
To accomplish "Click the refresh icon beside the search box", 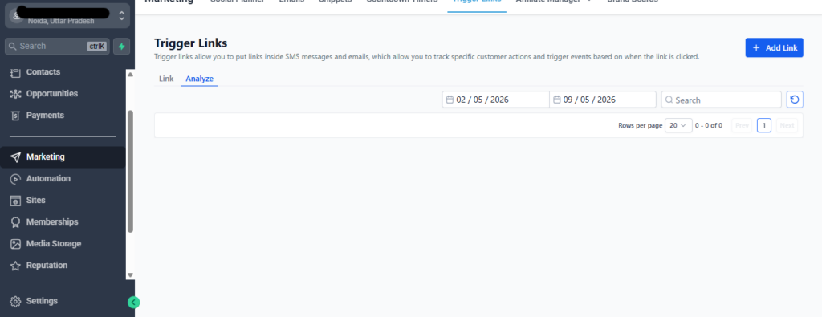I will click(x=795, y=100).
